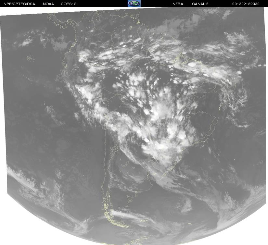The width and height of the screenshot is (268, 245).
Task: Click the NOAA label in the header
Action: coord(48,4)
